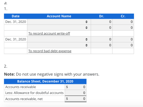
Task: Click 'Balance Sheet, December 31, 2020' header
Action: coord(45,81)
